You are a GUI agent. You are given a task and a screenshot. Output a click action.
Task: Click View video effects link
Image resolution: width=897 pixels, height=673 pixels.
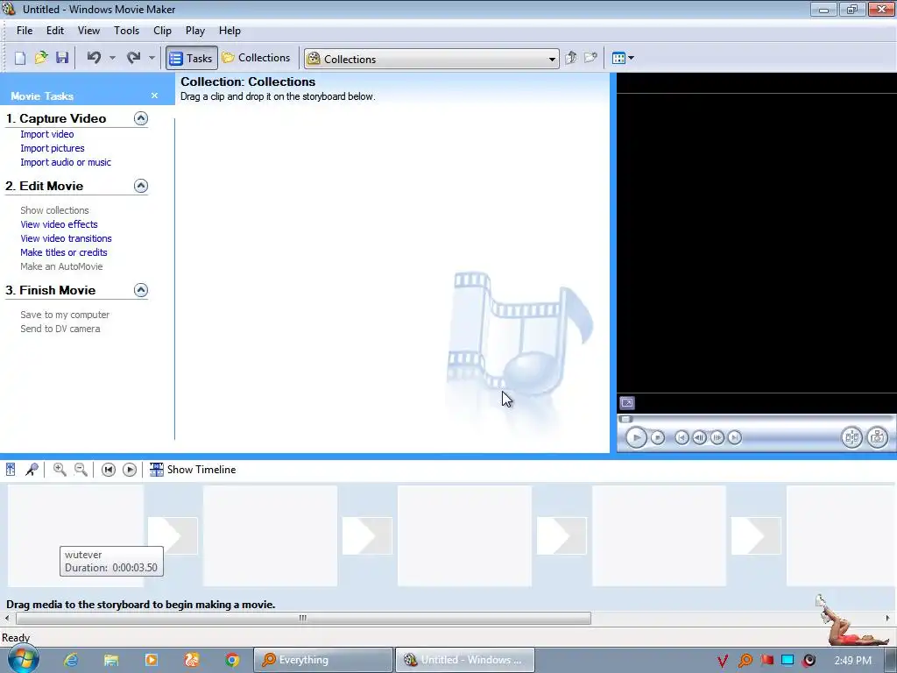59,224
